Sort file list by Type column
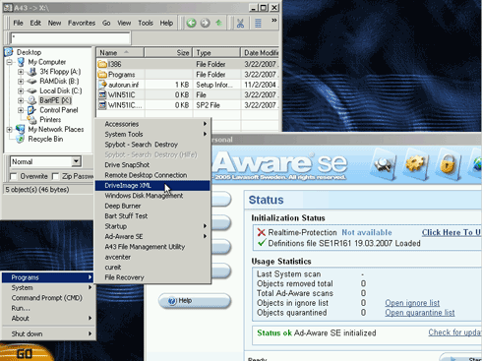 click(x=216, y=52)
